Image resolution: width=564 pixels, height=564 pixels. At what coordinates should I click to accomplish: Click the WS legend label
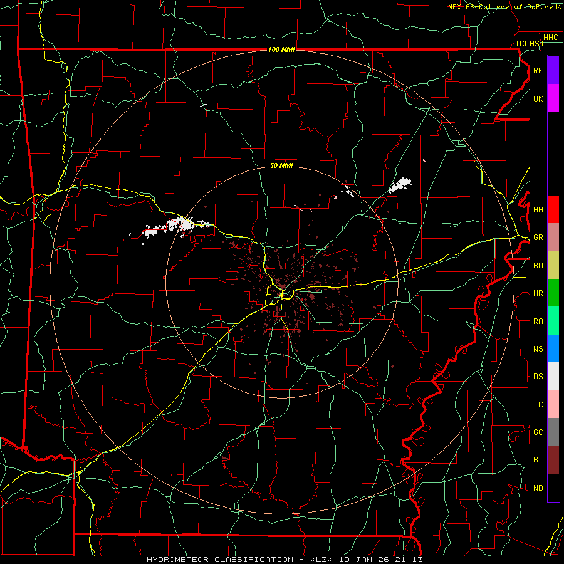(538, 348)
